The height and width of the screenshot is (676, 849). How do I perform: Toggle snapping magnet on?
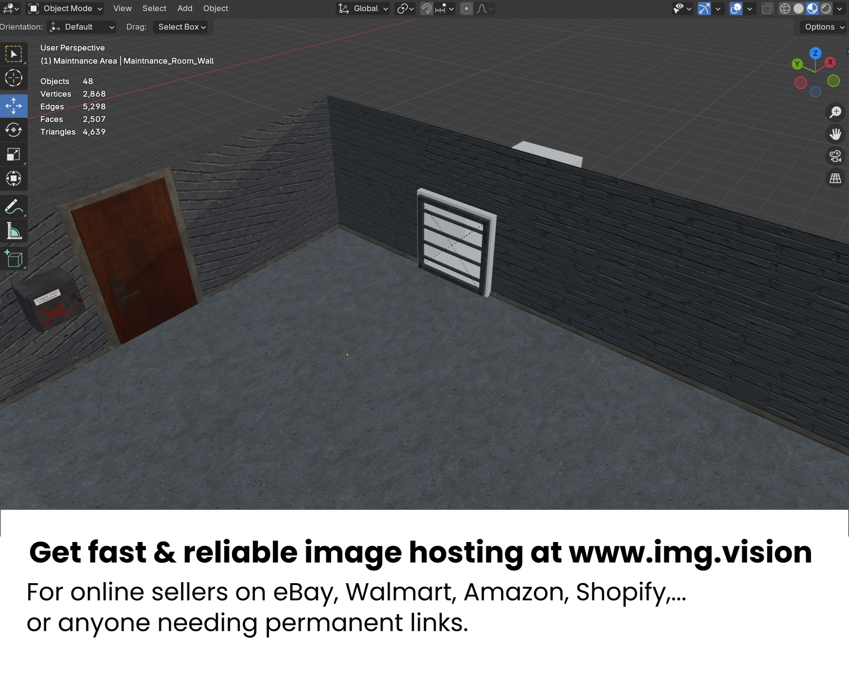coord(426,9)
